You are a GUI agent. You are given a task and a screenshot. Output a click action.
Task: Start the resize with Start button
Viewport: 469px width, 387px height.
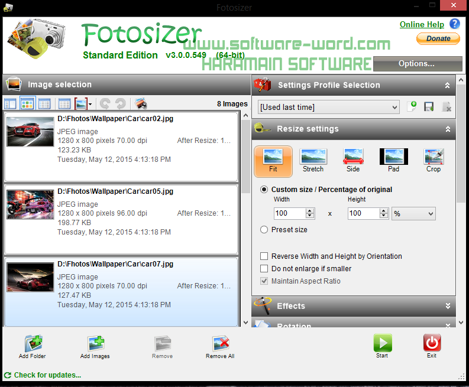383,346
